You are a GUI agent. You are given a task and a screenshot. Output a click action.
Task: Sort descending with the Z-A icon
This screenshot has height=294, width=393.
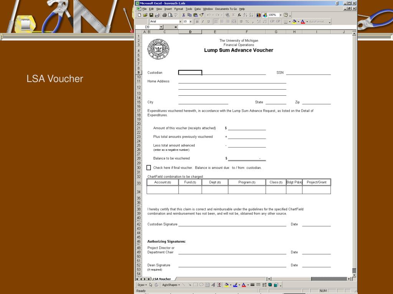point(251,15)
